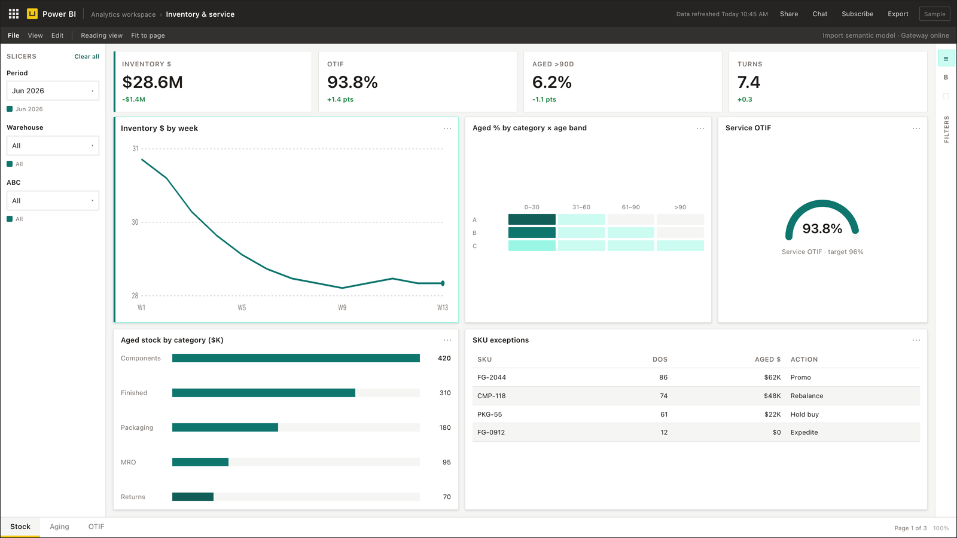This screenshot has width=957, height=538.
Task: Sort by the ACTION column header
Action: (x=804, y=359)
